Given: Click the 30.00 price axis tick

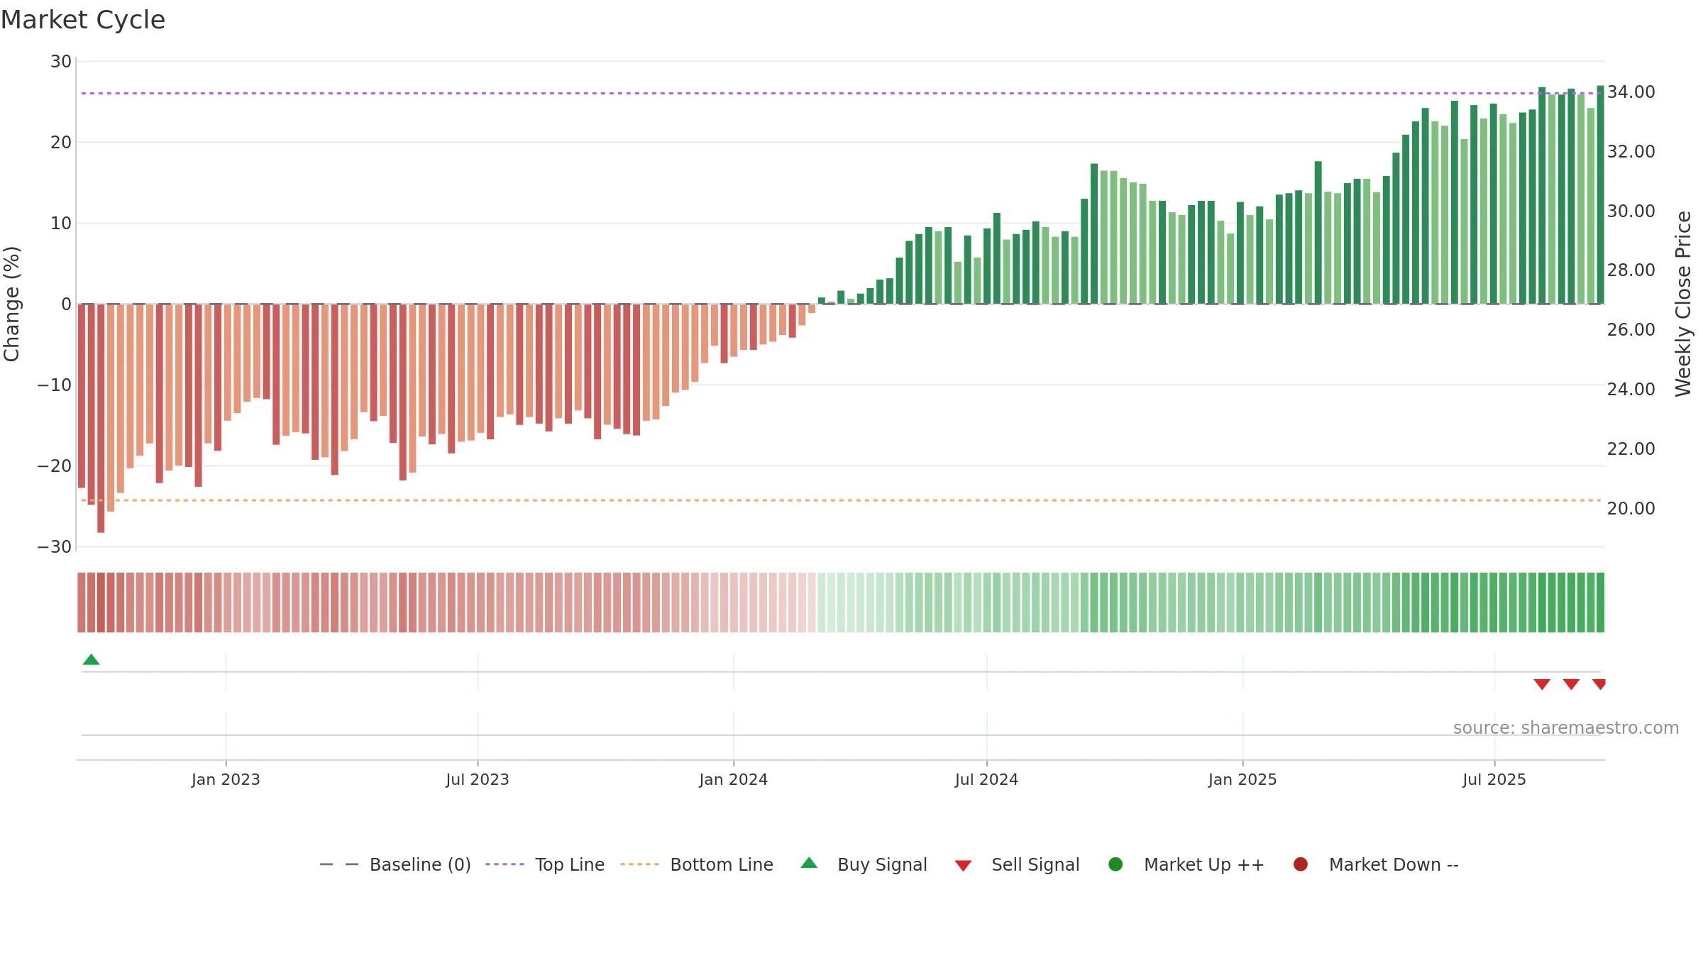Looking at the screenshot, I should tap(1631, 211).
